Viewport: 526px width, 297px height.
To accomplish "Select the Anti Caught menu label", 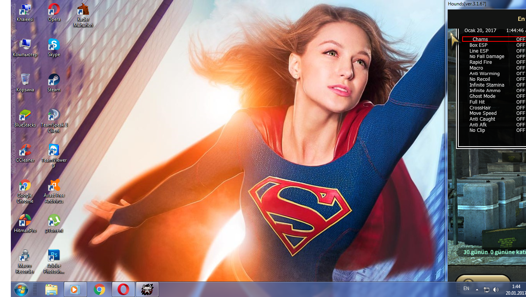I will [482, 119].
